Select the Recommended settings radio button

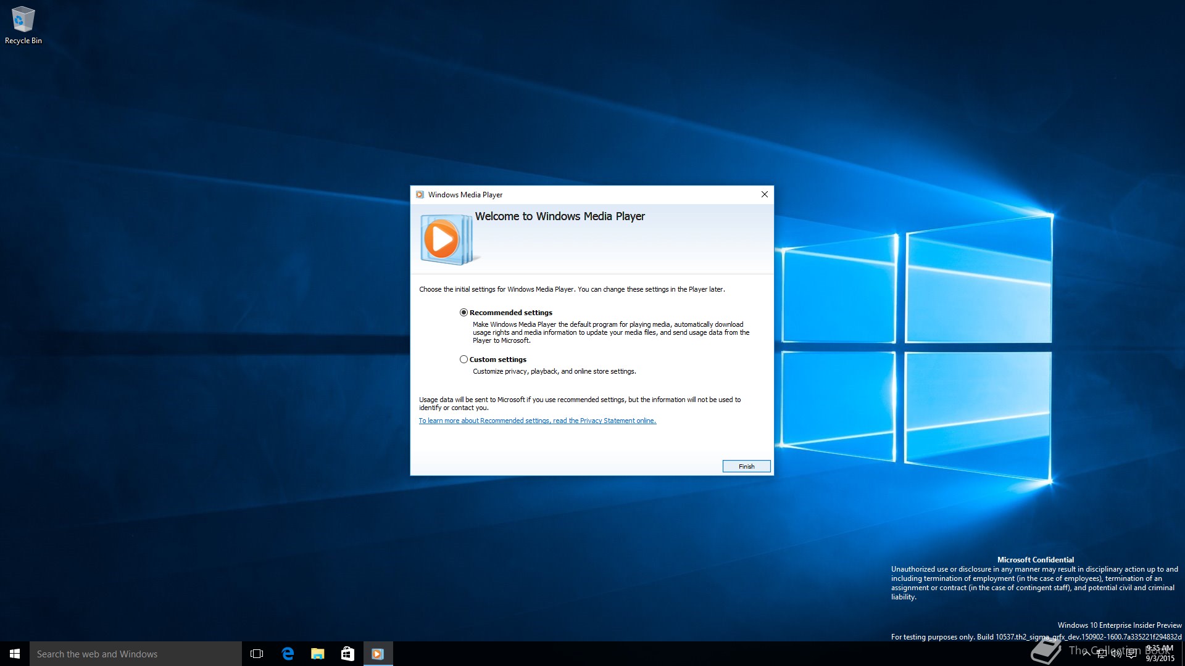464,313
